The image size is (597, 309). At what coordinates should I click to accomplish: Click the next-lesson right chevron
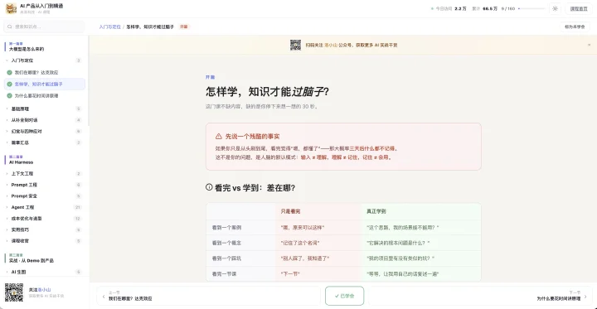click(x=585, y=297)
